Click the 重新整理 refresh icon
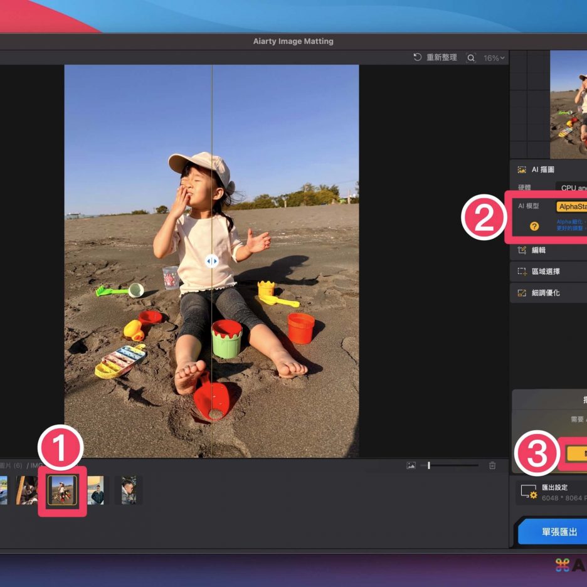 [417, 58]
